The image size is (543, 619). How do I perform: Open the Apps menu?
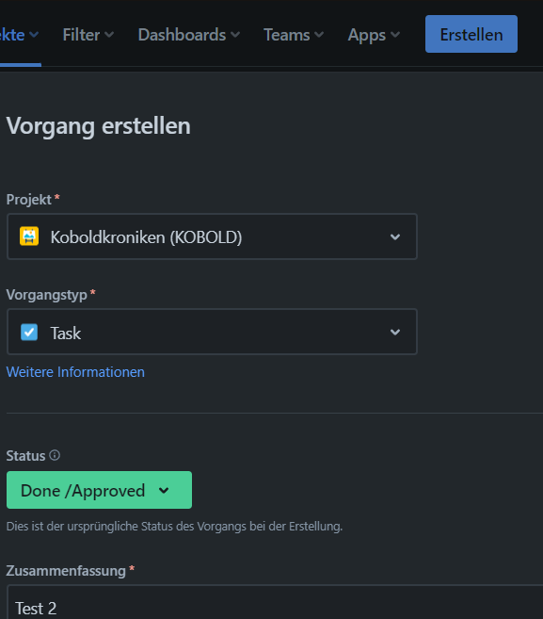coord(373,35)
